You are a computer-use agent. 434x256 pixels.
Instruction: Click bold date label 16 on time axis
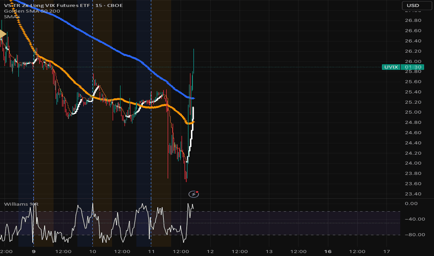[x=328, y=251]
